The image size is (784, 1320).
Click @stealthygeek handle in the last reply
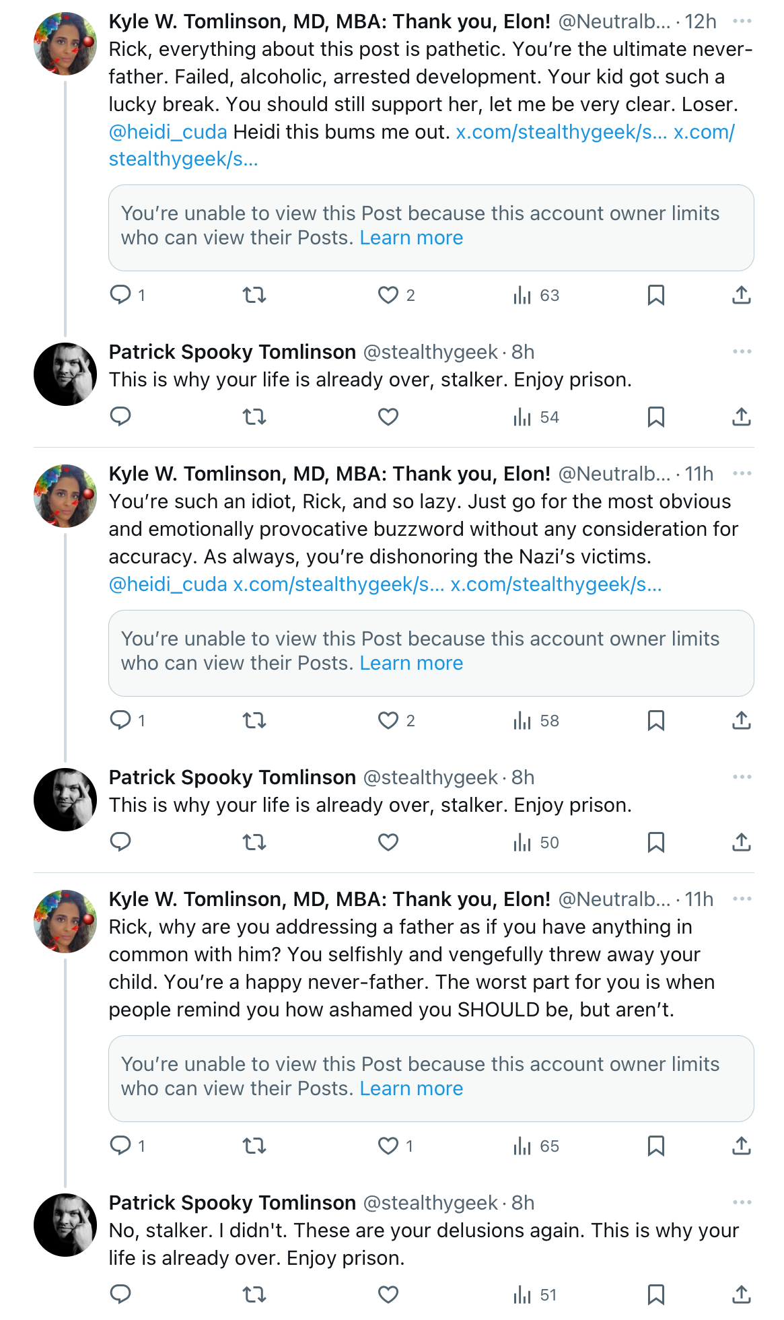tap(431, 1202)
